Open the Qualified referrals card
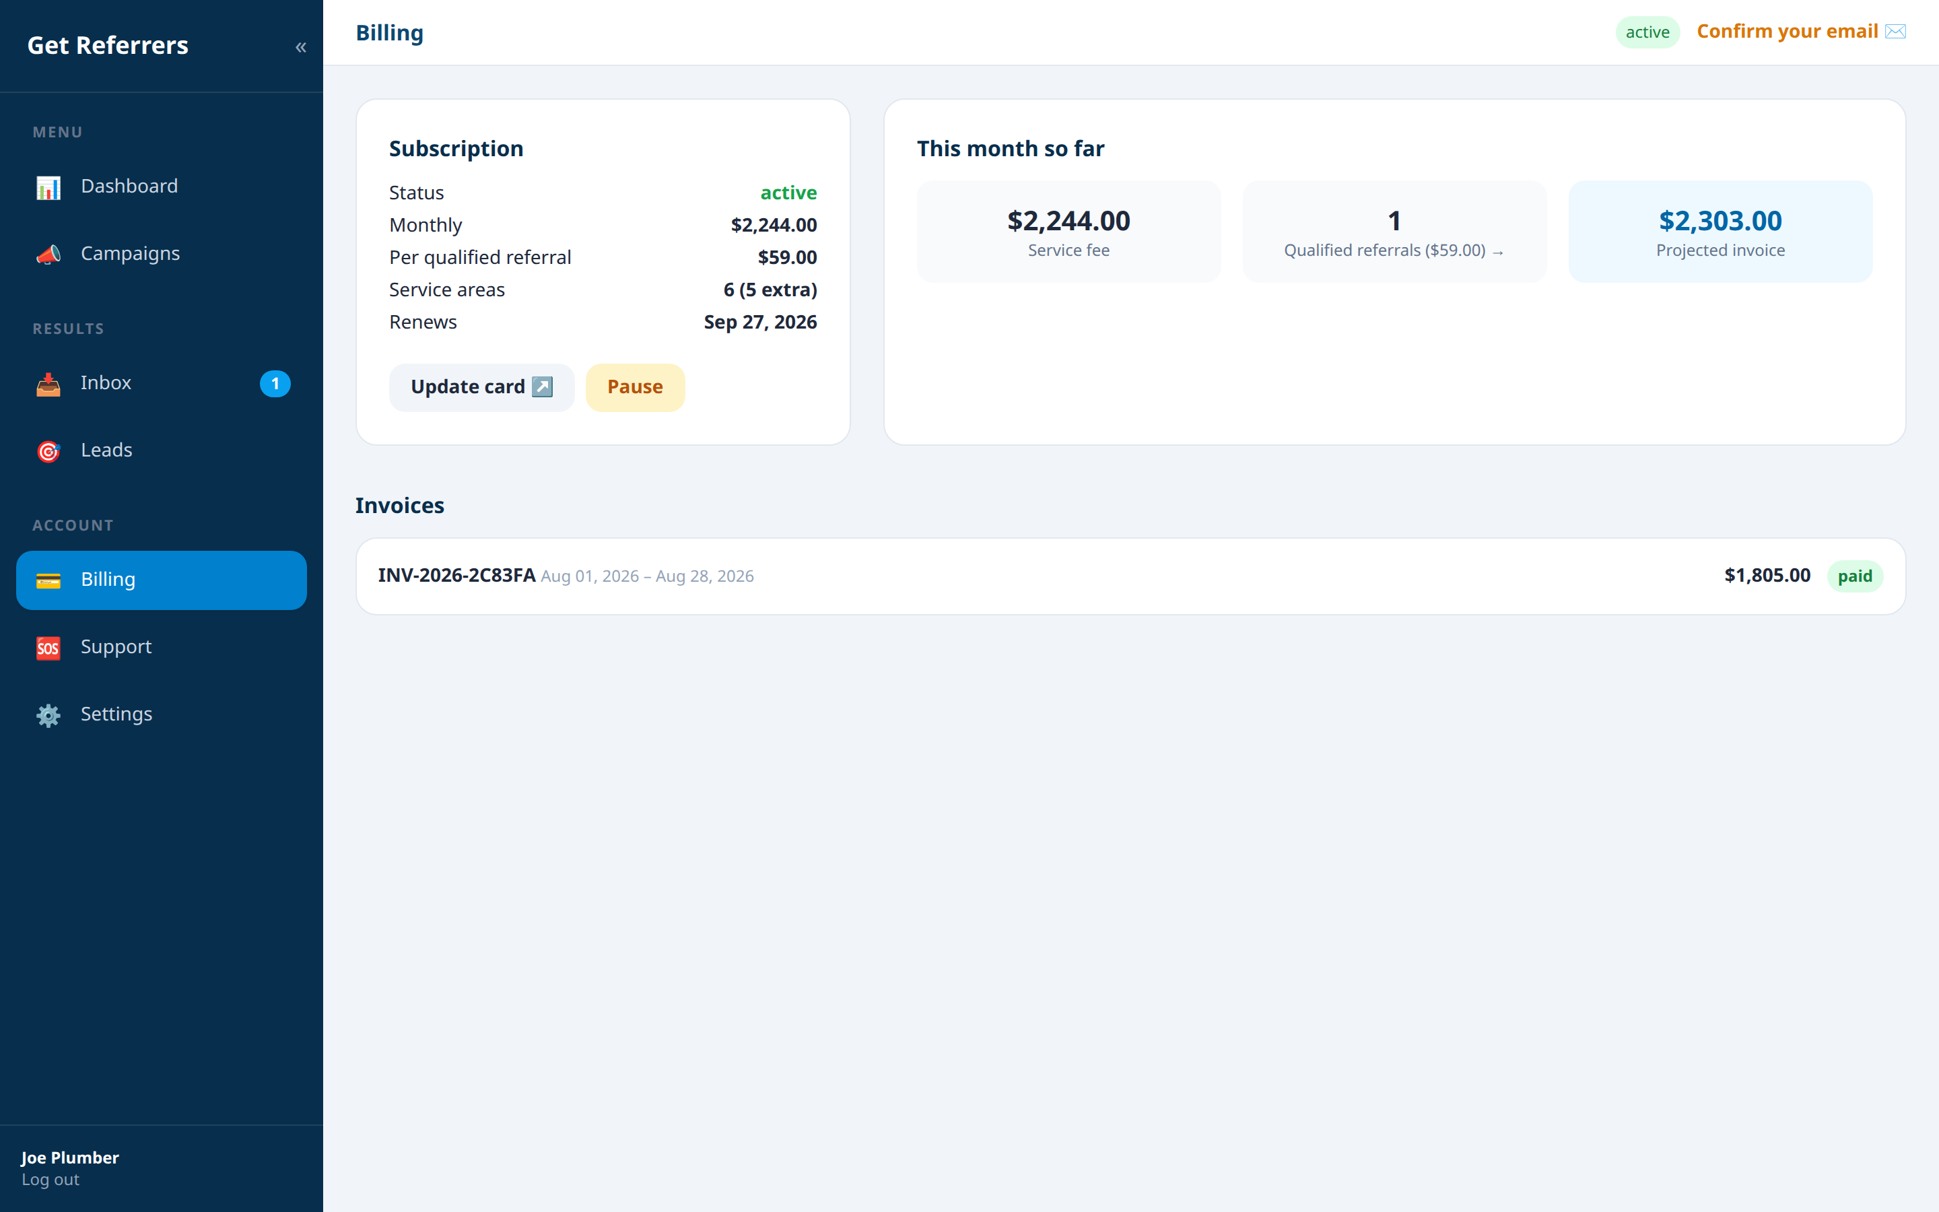This screenshot has height=1212, width=1939. click(x=1394, y=232)
